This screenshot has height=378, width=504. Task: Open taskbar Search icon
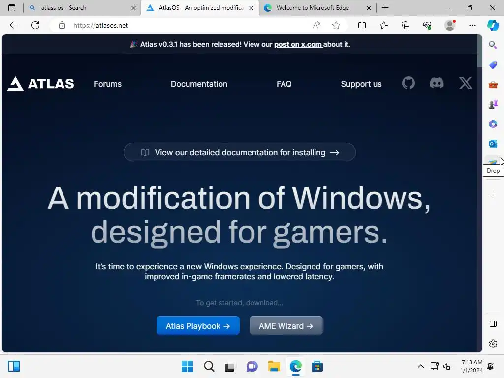pos(209,366)
